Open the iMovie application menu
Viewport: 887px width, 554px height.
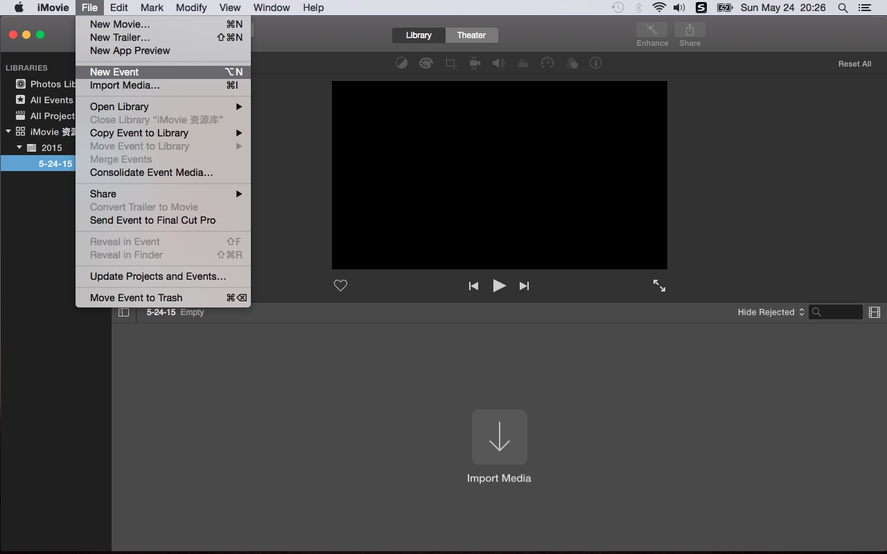(53, 8)
